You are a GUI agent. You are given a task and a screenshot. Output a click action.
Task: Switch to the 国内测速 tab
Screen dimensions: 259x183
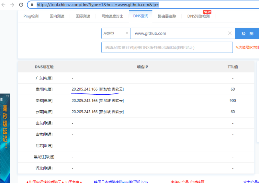pos(57,16)
